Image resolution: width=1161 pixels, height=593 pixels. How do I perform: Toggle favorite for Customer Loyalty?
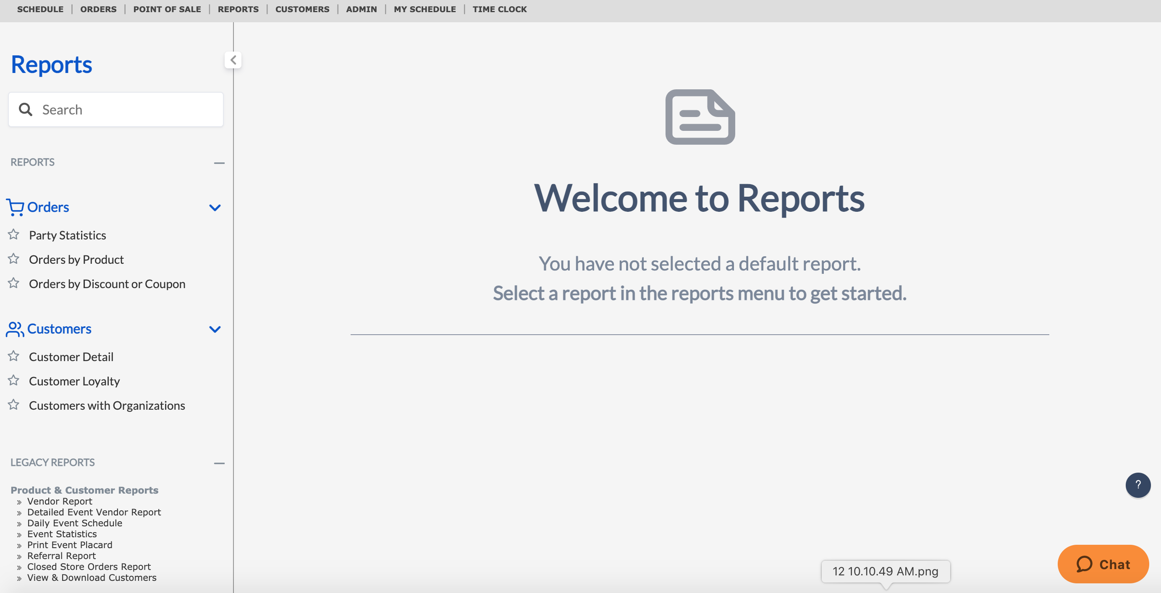coord(13,380)
